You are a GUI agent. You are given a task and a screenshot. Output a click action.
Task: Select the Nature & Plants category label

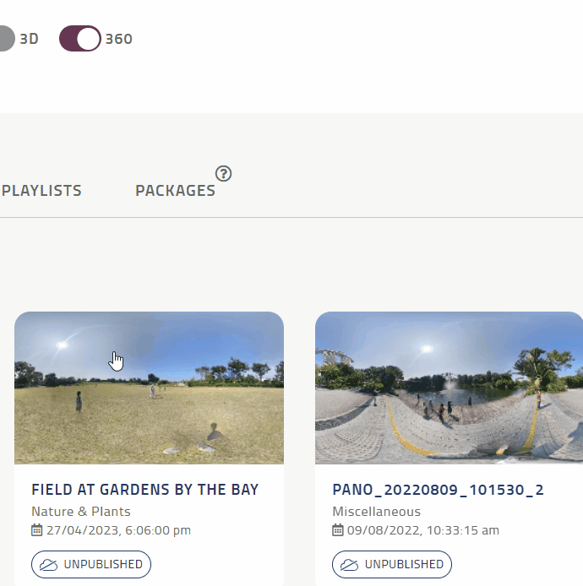click(x=81, y=512)
